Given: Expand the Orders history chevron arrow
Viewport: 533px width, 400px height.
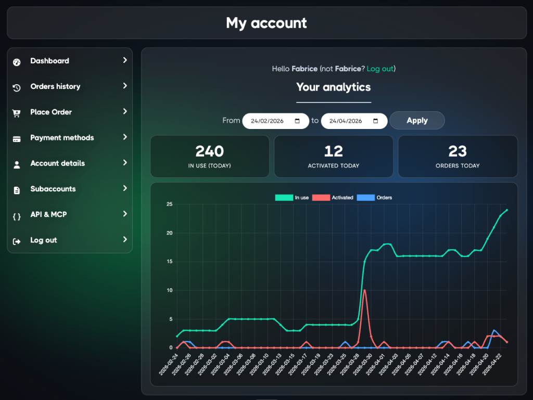Looking at the screenshot, I should point(125,86).
